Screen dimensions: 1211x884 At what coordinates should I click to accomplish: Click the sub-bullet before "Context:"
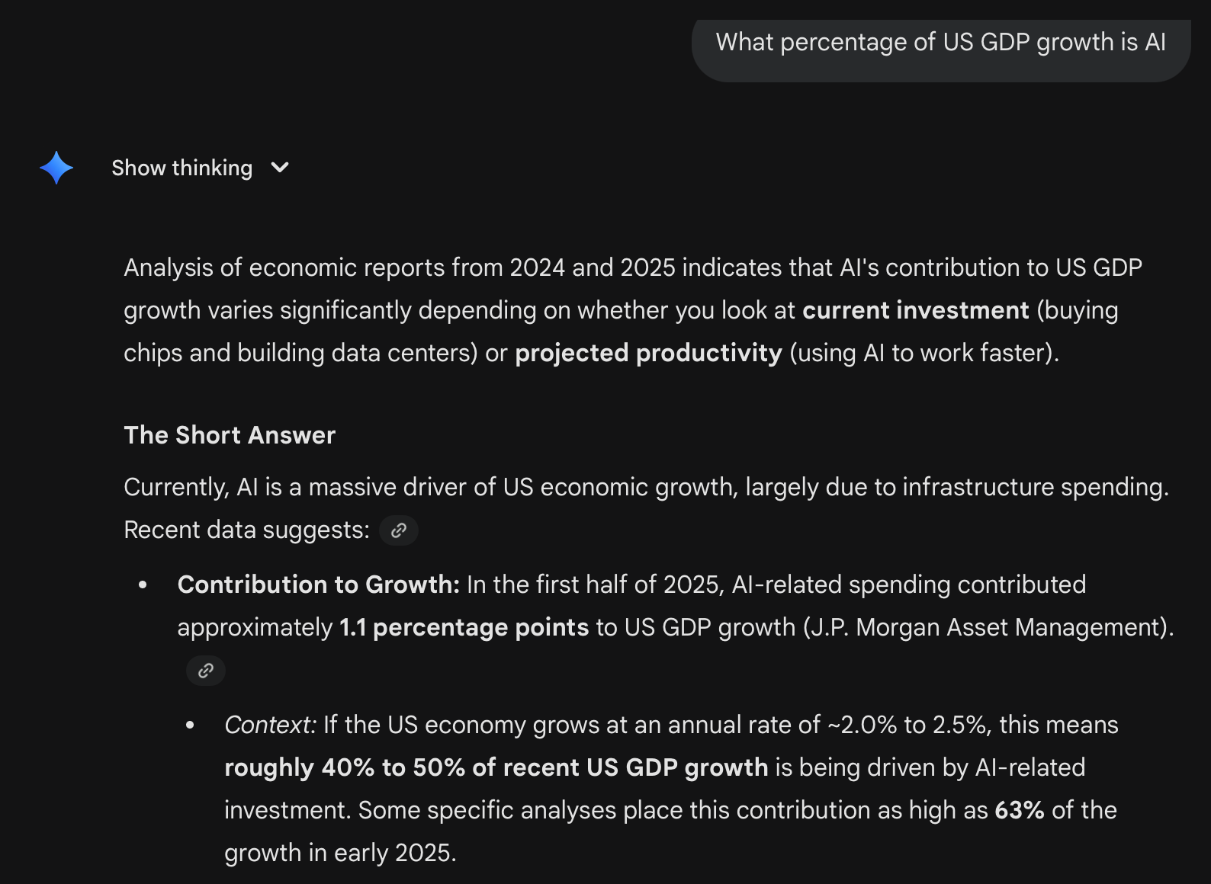coord(190,725)
